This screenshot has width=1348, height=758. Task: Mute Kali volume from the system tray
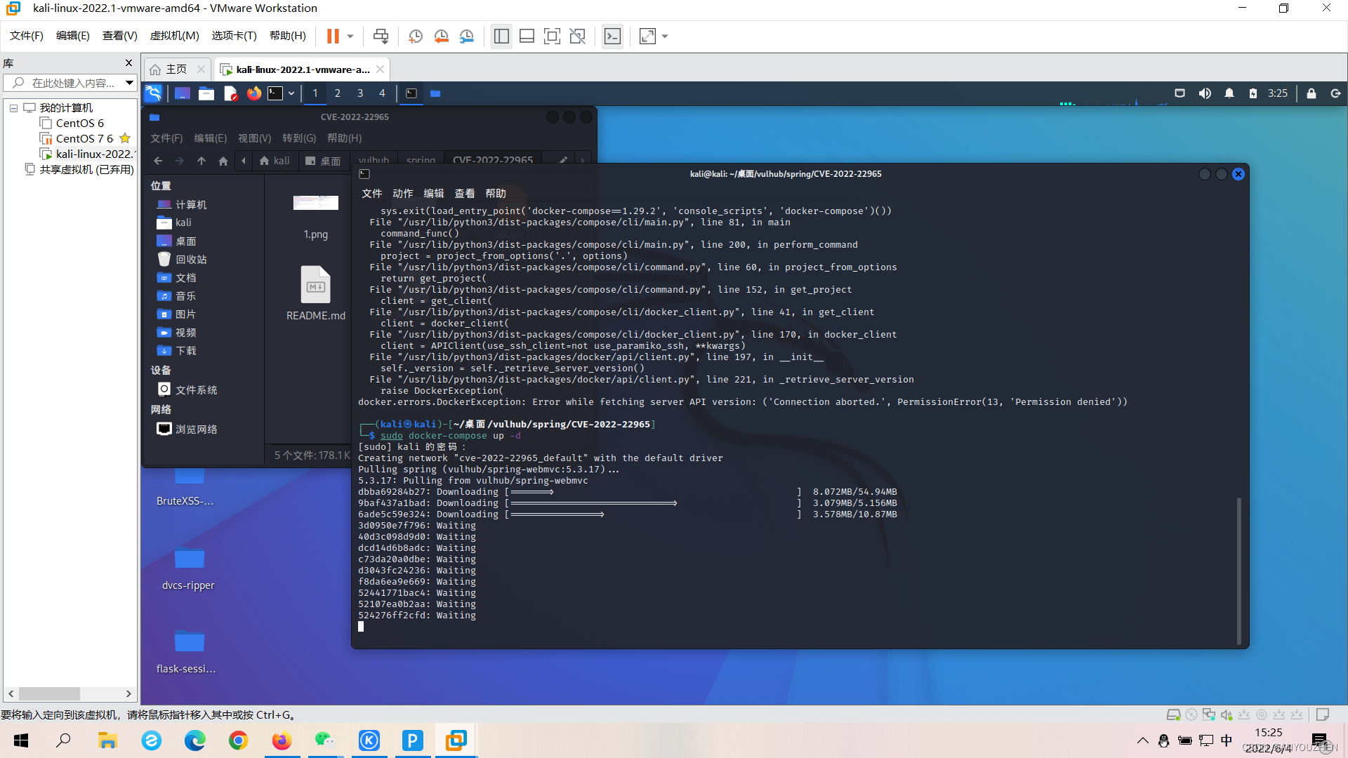[1205, 93]
